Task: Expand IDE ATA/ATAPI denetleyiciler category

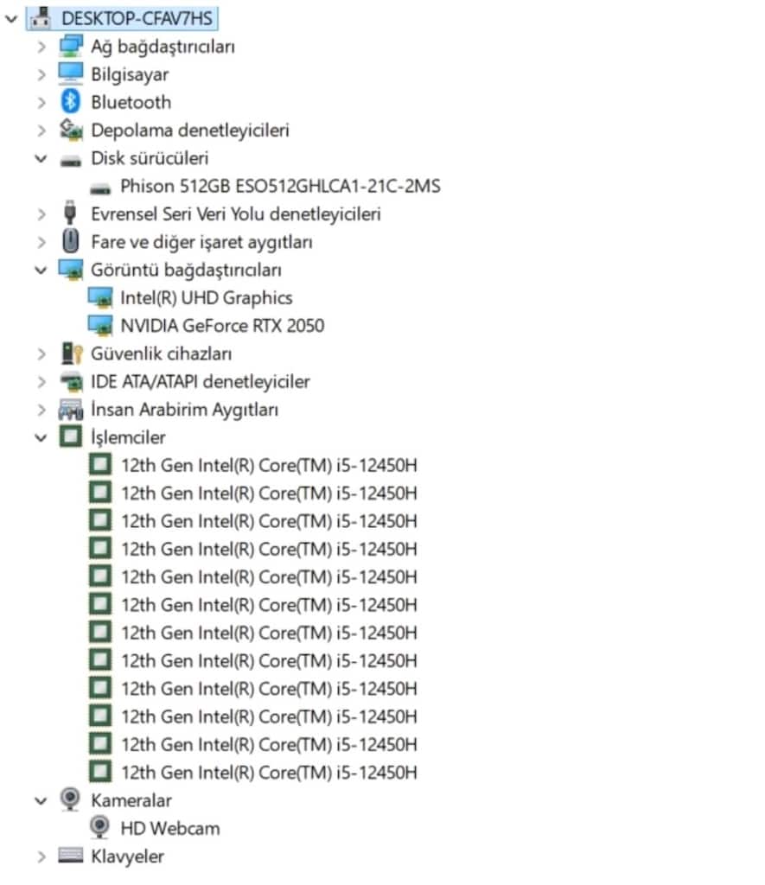Action: [x=41, y=382]
